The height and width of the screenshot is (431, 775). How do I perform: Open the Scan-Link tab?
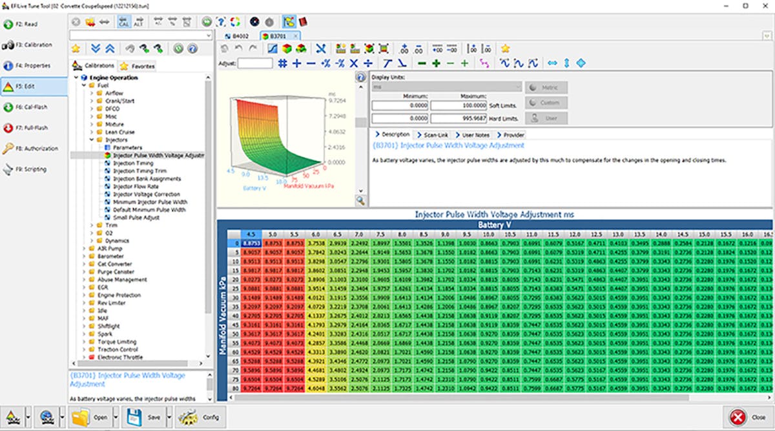pos(435,135)
